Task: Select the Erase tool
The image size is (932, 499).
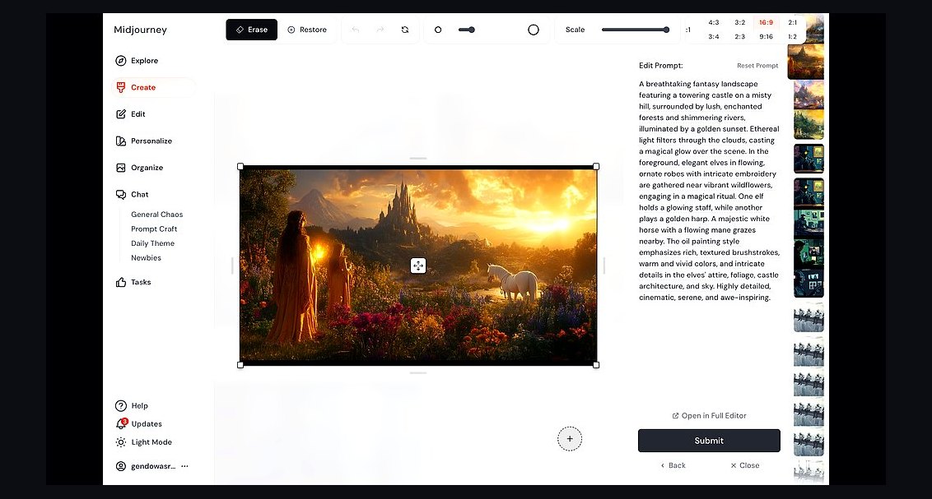Action: pyautogui.click(x=251, y=30)
